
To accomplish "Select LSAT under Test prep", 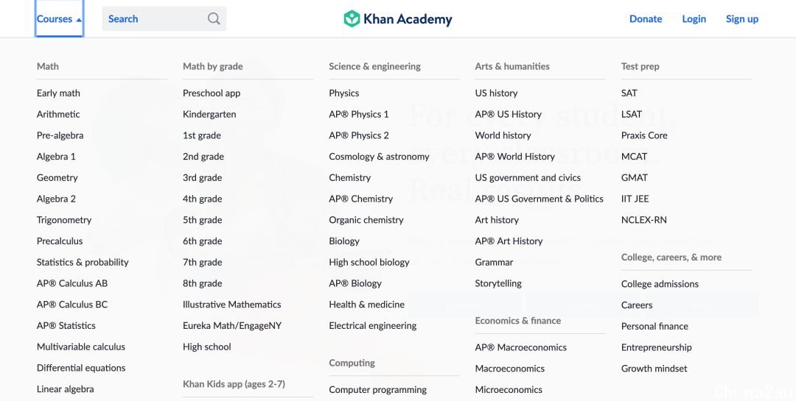I will [x=632, y=114].
